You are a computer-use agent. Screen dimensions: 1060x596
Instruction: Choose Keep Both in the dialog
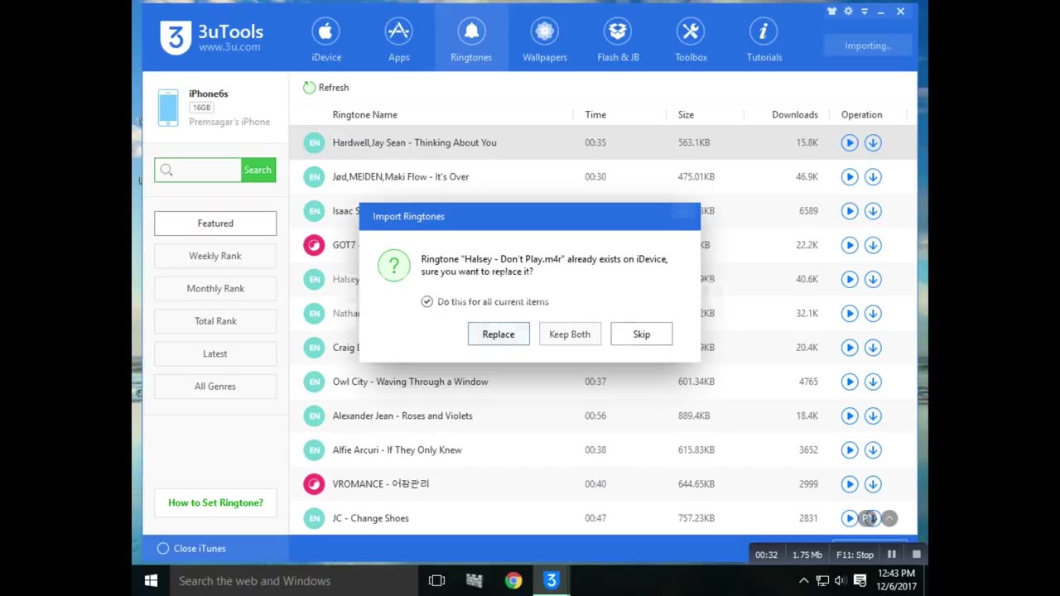tap(570, 334)
